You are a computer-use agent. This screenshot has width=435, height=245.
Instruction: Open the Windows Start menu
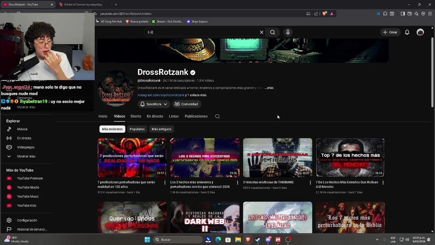point(147,240)
